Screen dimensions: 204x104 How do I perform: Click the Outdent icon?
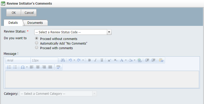(154, 60)
